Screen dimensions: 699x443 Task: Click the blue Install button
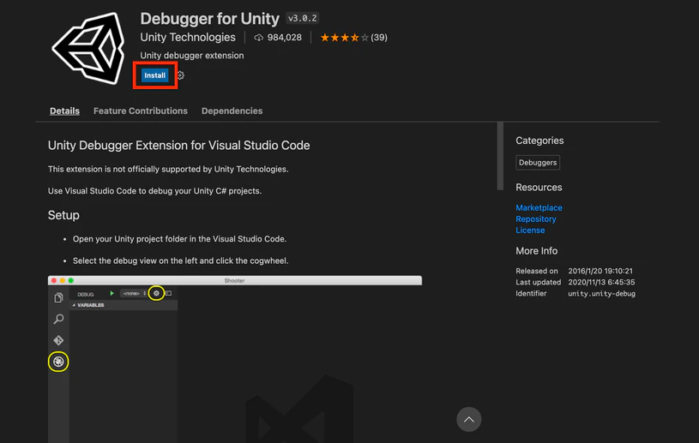click(154, 75)
